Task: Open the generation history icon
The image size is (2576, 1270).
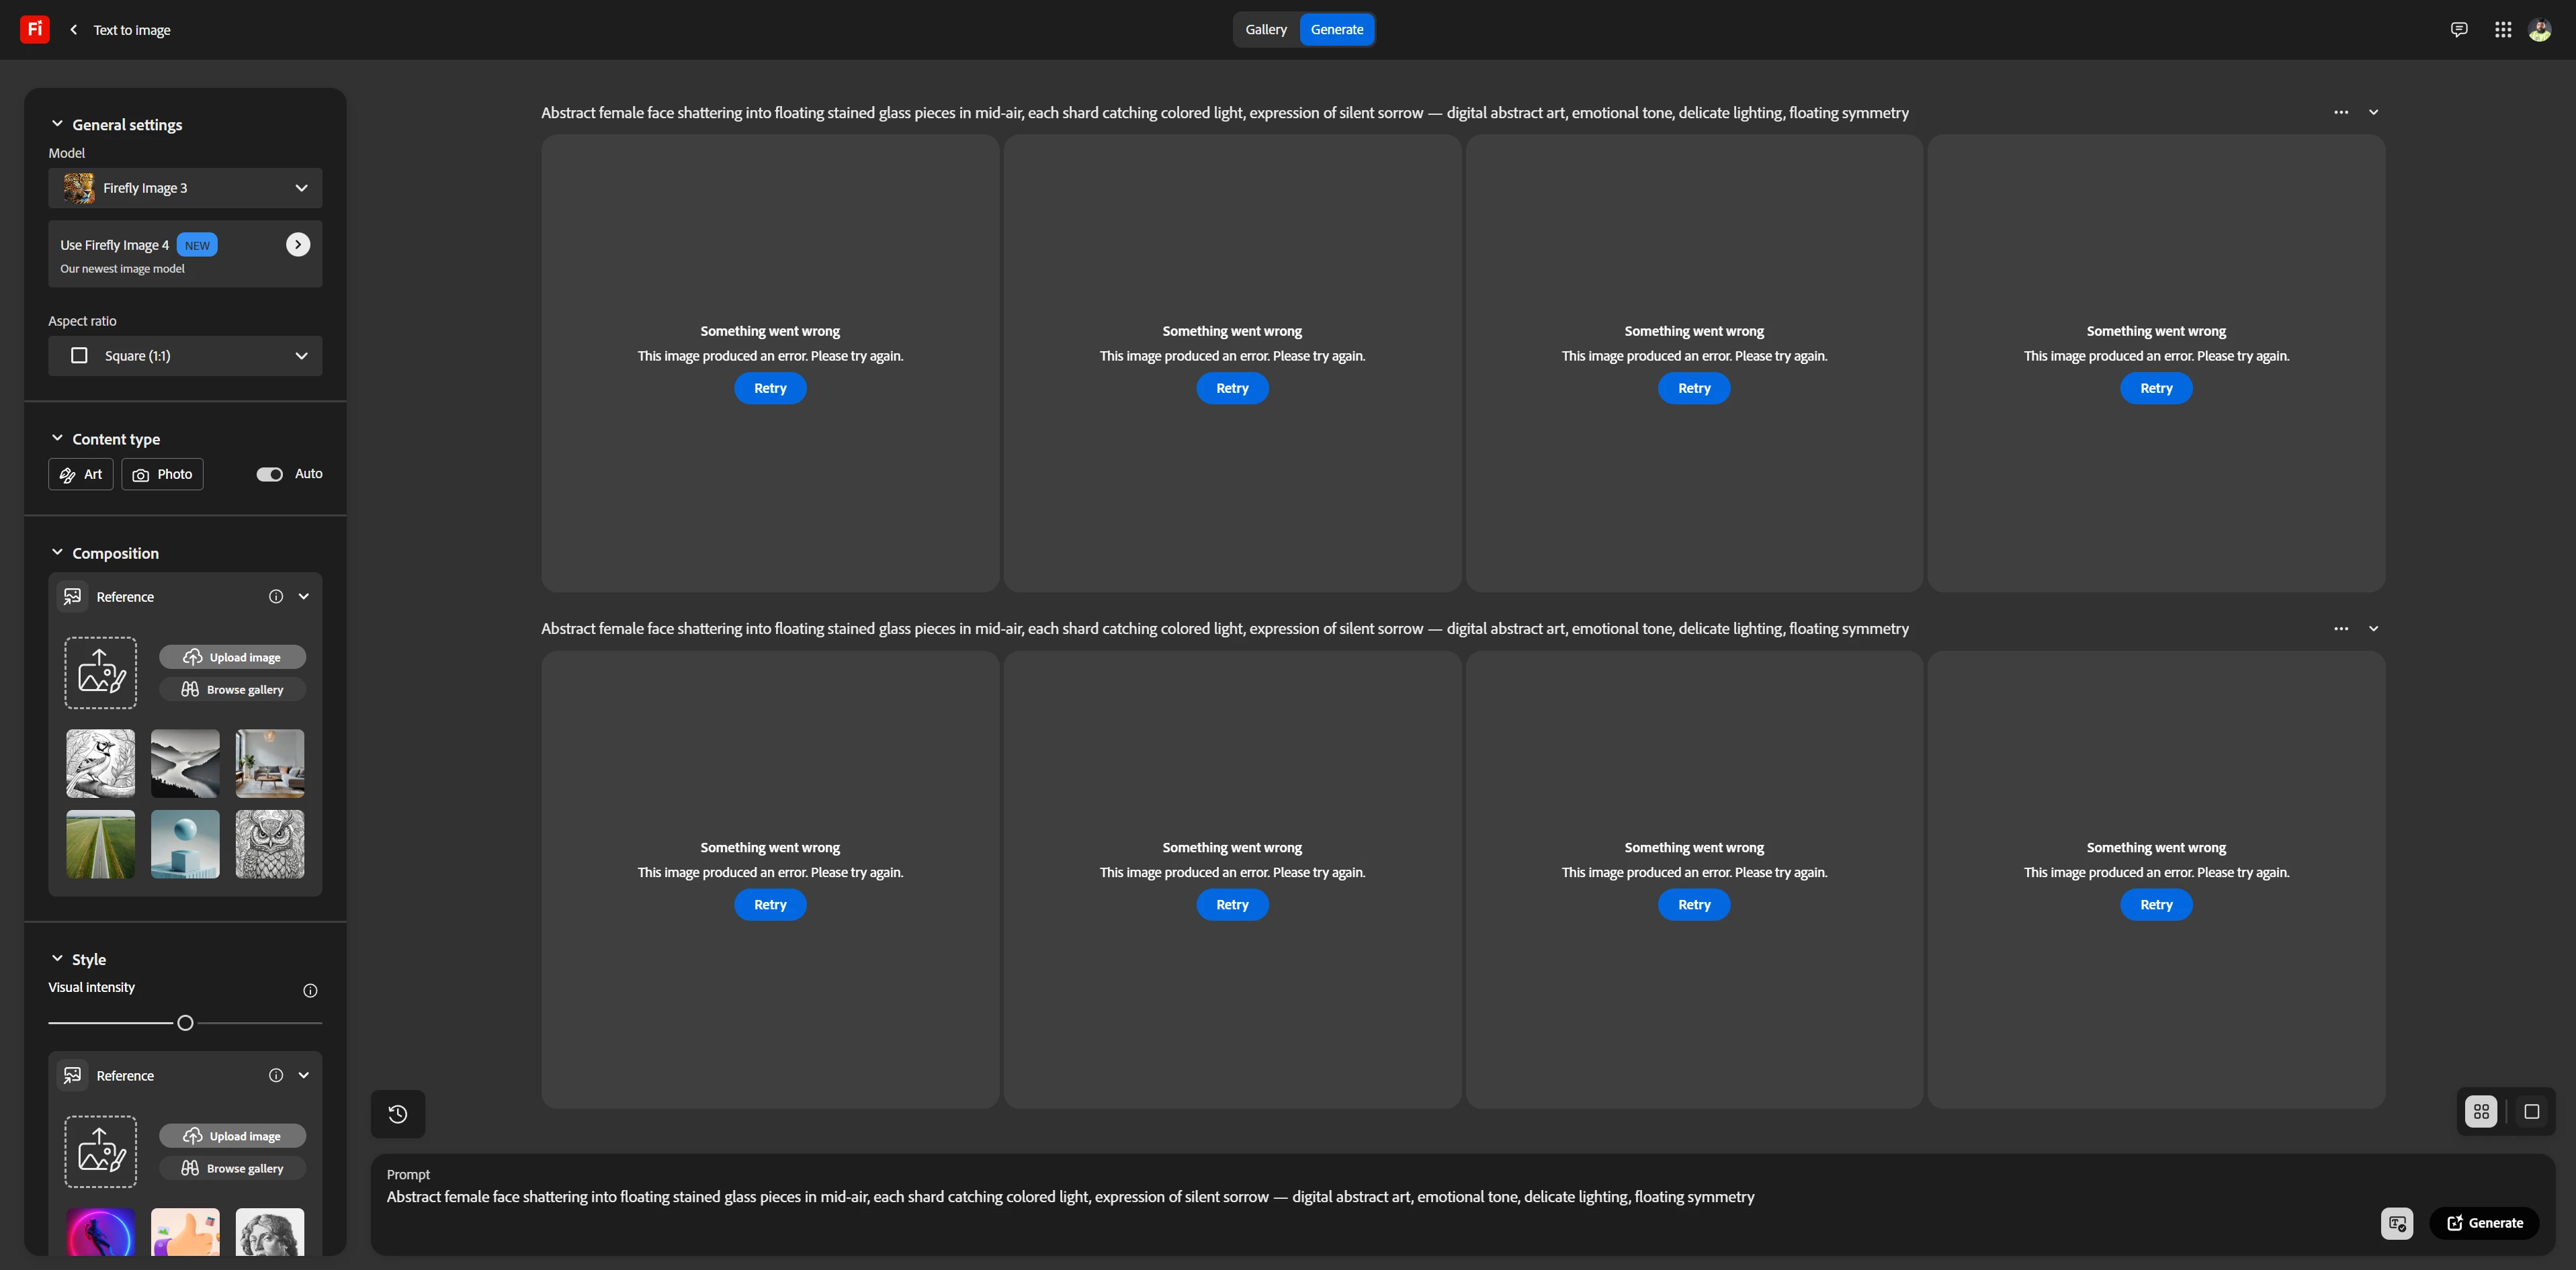Action: (x=397, y=1113)
